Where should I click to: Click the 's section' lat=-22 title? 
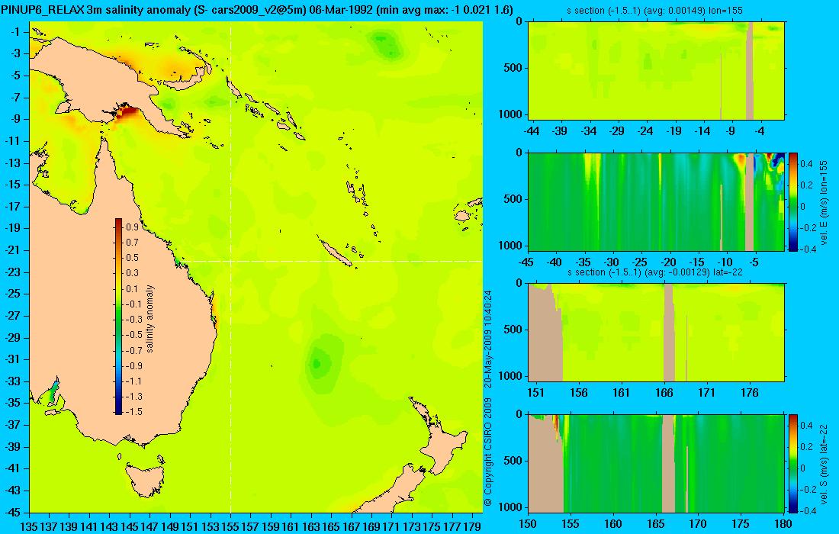(x=655, y=272)
